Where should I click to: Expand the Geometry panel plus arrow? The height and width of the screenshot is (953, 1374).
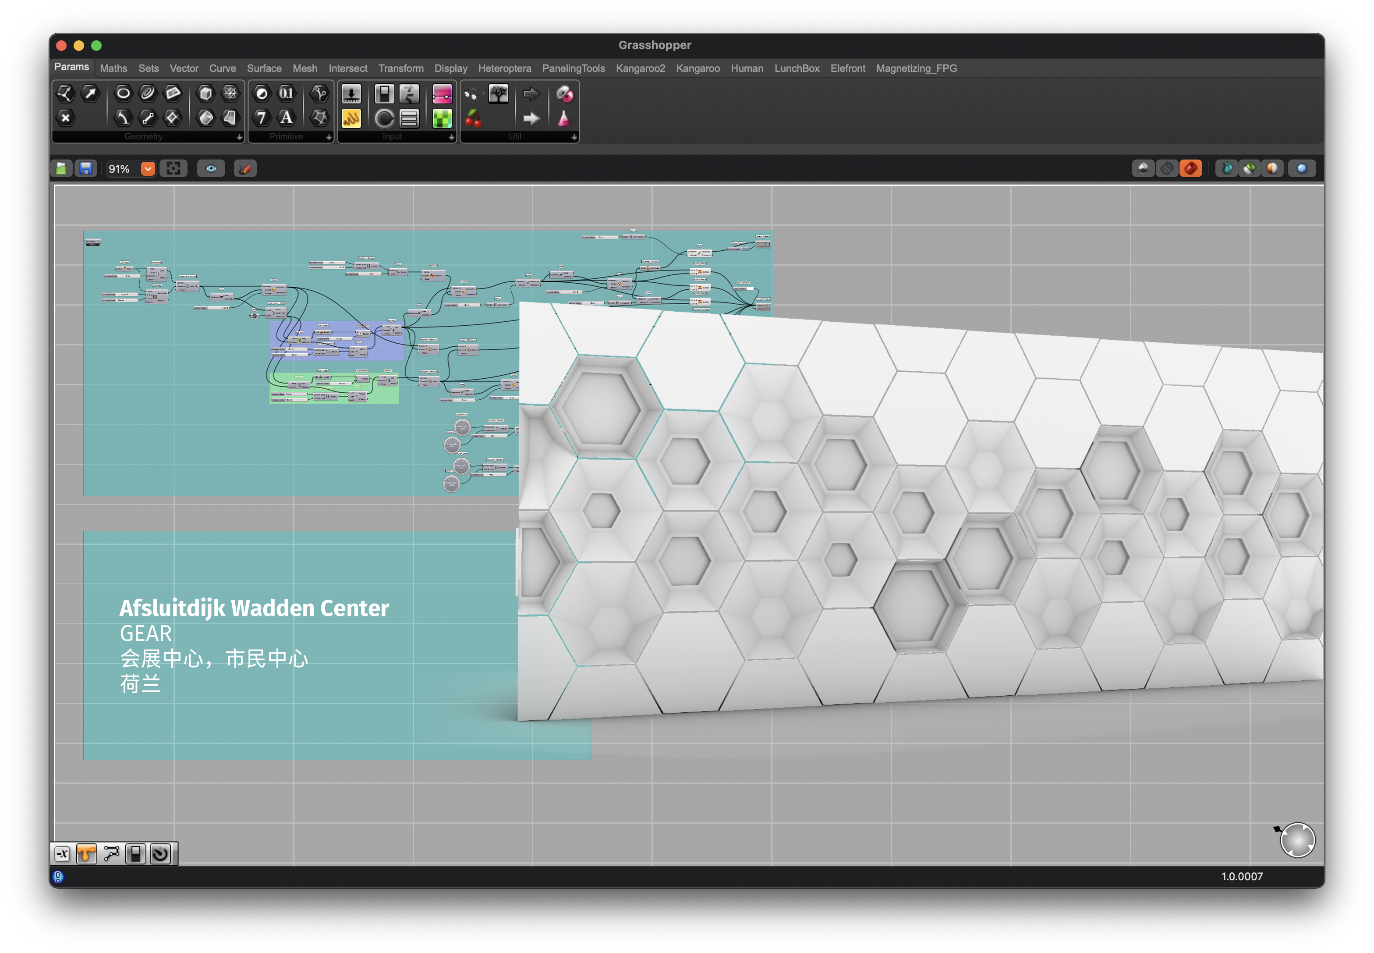(x=239, y=137)
